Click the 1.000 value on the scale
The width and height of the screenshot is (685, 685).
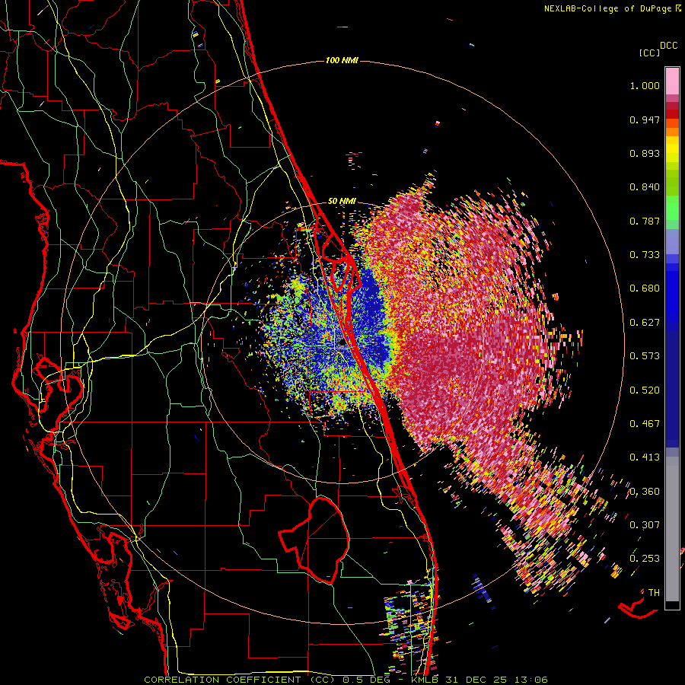(x=645, y=85)
